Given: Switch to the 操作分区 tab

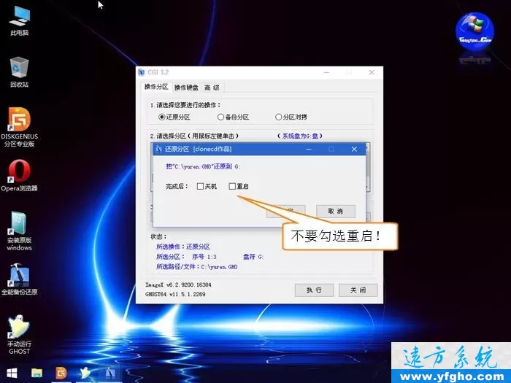Looking at the screenshot, I should coord(156,87).
